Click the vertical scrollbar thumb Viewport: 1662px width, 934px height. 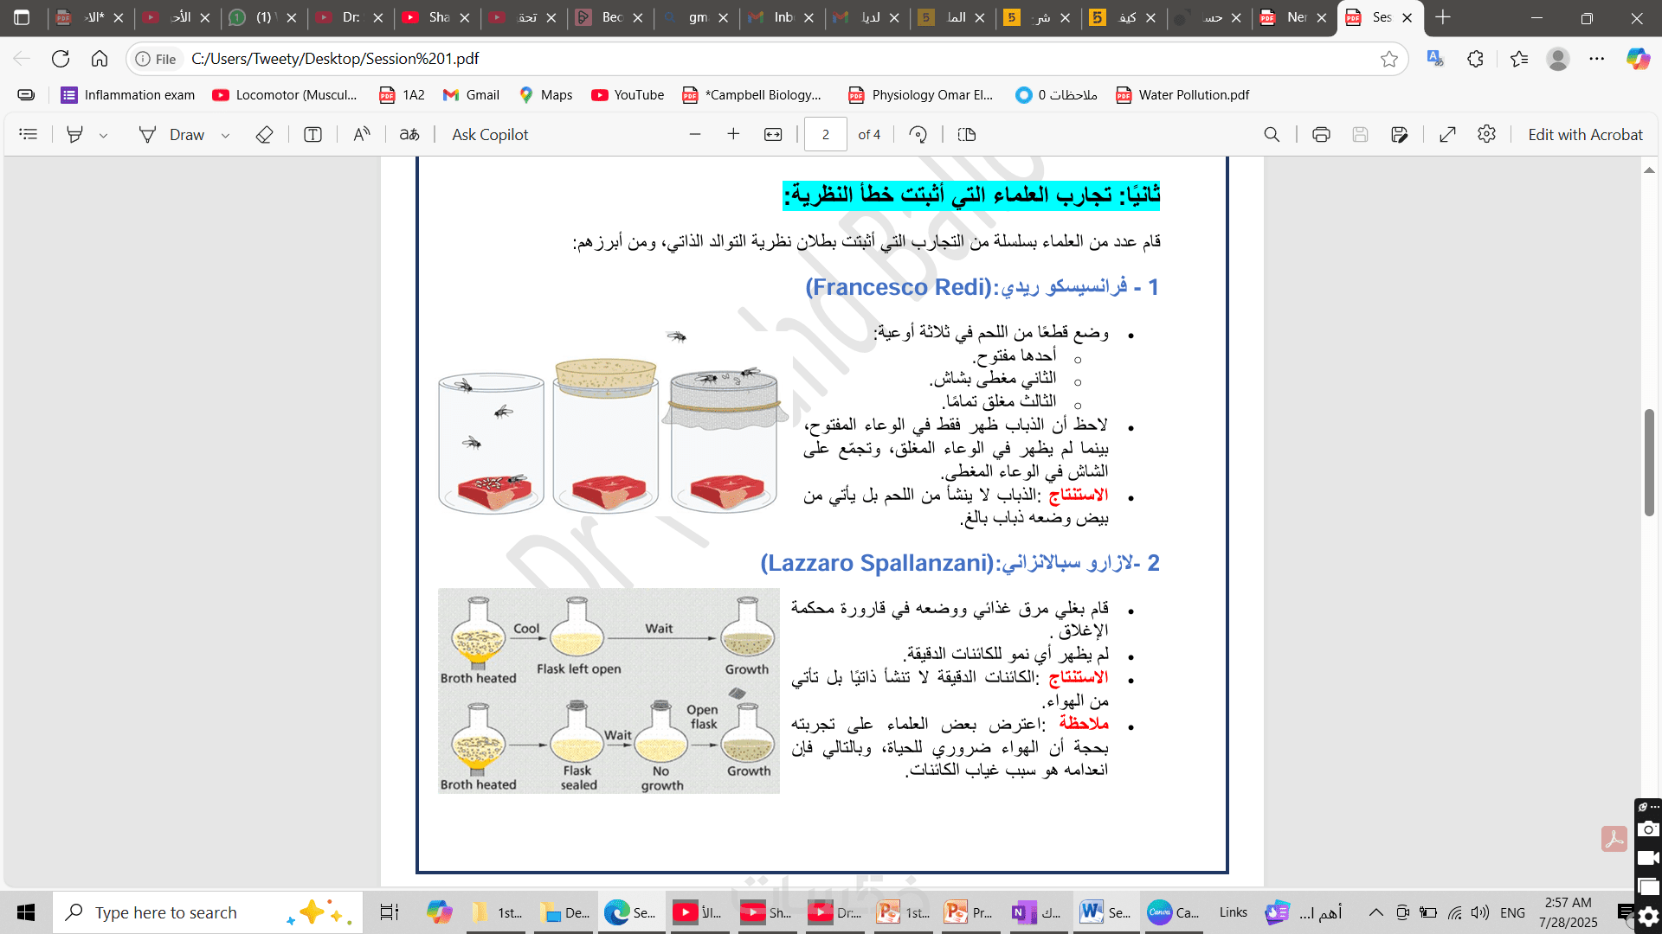1649,463
